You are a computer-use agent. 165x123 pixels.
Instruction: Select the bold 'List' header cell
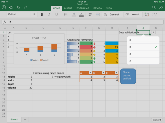tap(13, 33)
